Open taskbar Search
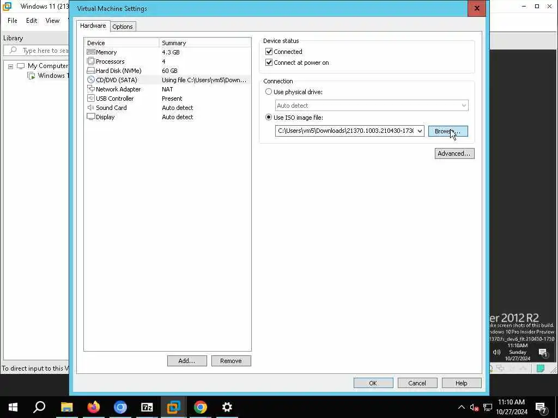 pos(39,407)
